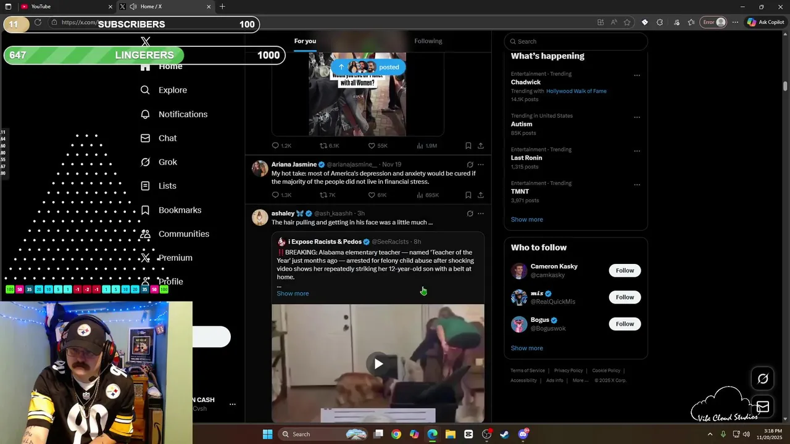
Task: Open Bookmarks in the sidebar
Action: 171,210
